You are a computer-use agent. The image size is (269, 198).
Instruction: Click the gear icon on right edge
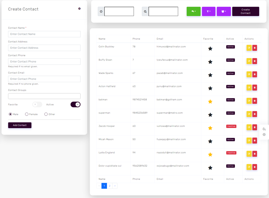pos(264,135)
